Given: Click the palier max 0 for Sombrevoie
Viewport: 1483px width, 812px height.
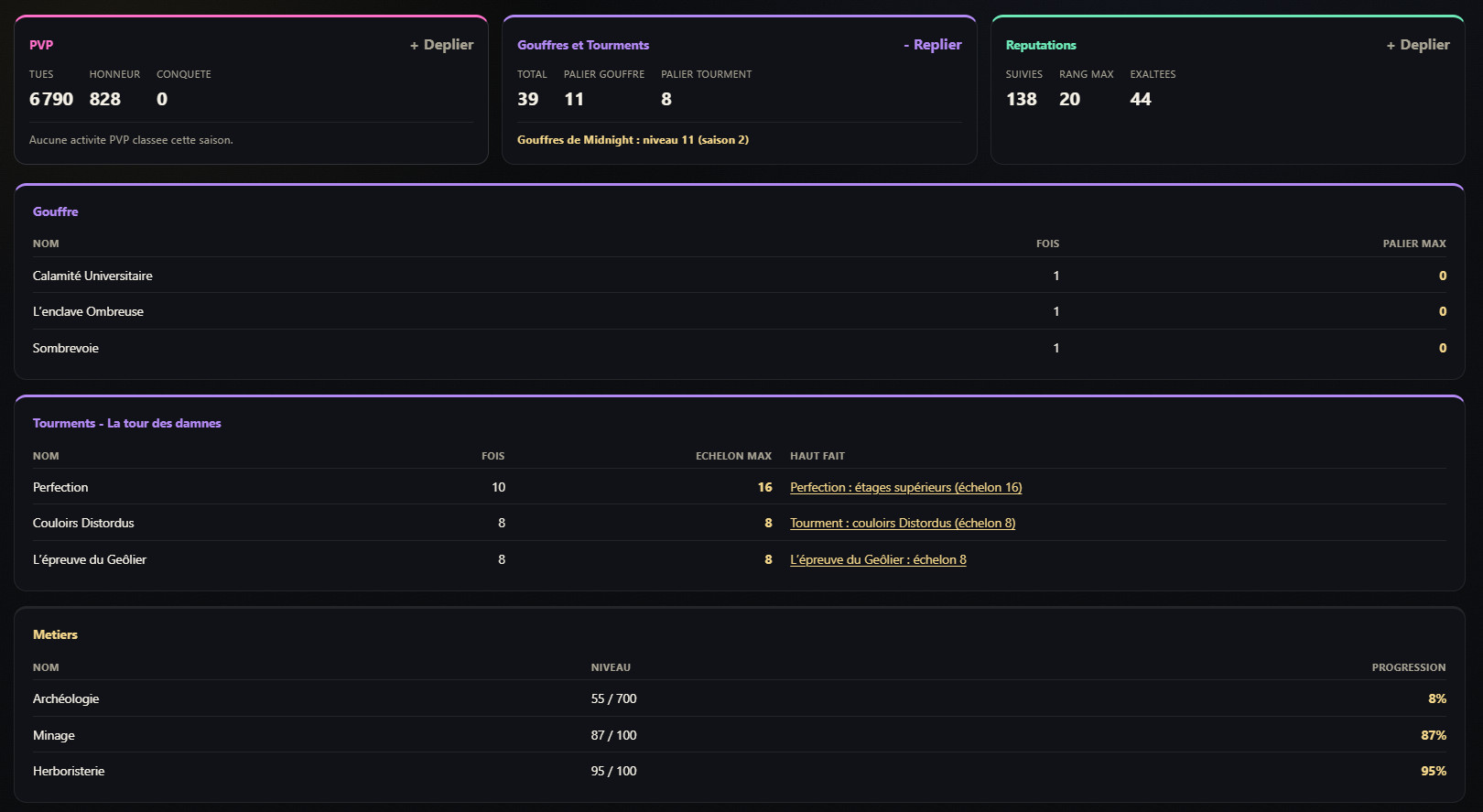Looking at the screenshot, I should click(x=1443, y=348).
